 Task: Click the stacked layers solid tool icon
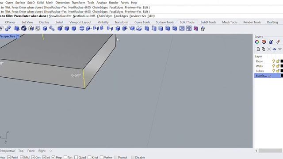pyautogui.click(x=38, y=28)
